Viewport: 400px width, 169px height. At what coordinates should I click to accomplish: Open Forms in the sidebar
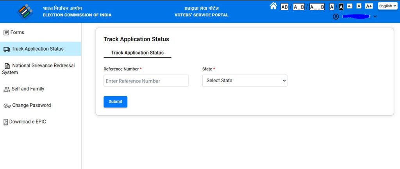41,33
